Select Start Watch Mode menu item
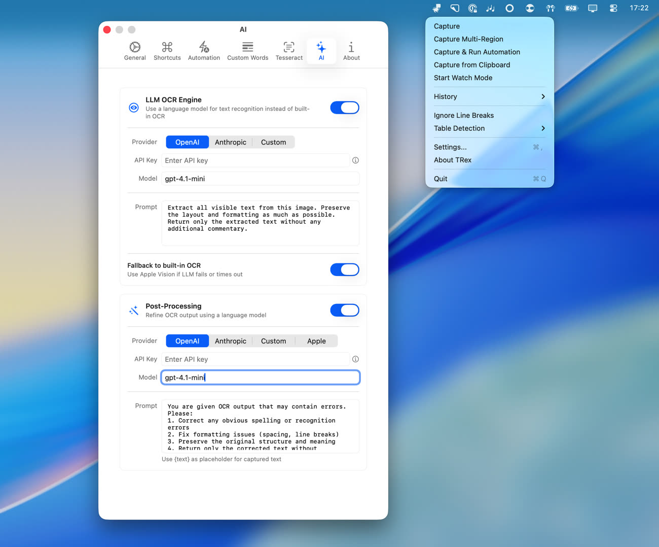This screenshot has height=547, width=659. (463, 78)
